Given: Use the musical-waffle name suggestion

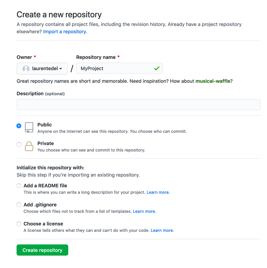Looking at the screenshot, I should click(x=213, y=81).
